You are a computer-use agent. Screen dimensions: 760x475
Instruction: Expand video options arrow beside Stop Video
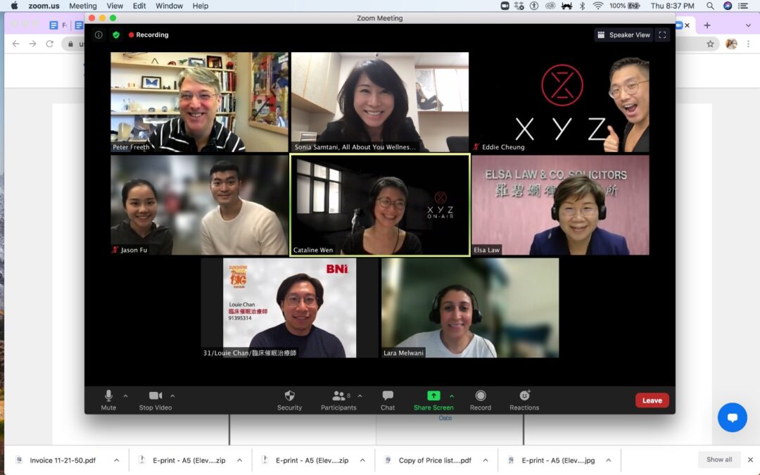(x=173, y=395)
